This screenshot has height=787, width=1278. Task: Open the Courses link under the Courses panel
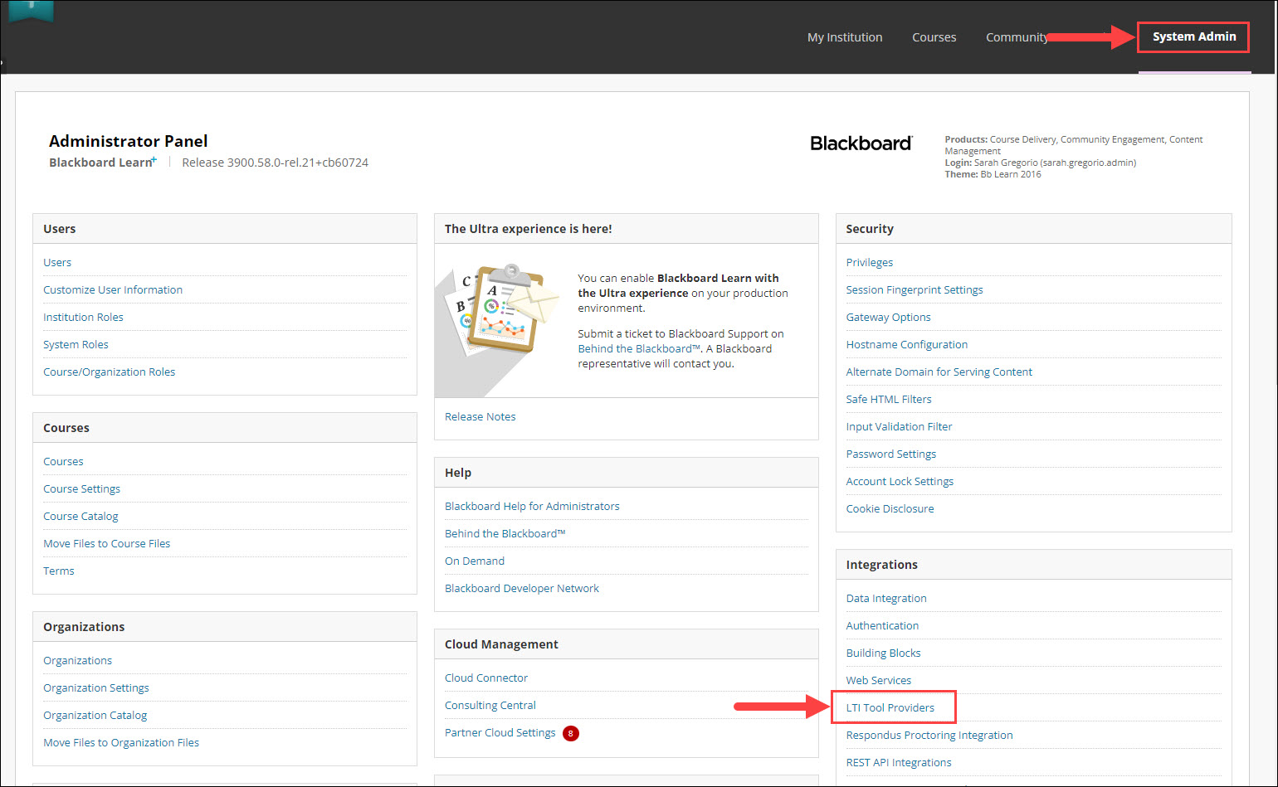[x=63, y=461]
